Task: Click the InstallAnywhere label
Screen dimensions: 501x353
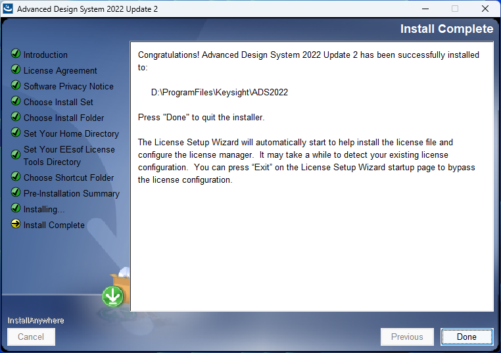Action: pyautogui.click(x=36, y=320)
